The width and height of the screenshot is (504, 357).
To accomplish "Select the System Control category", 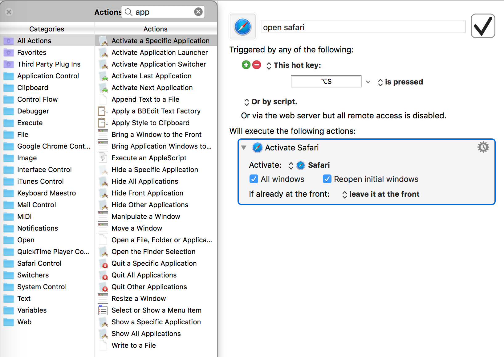I will click(47, 287).
